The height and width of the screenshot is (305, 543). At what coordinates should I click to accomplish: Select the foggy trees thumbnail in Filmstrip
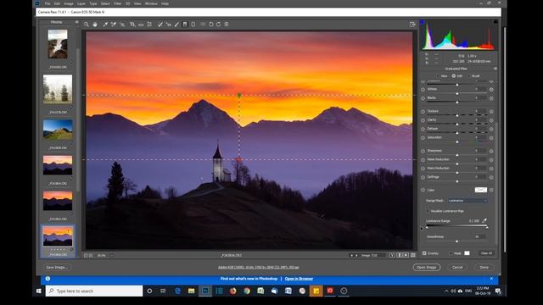click(x=58, y=89)
